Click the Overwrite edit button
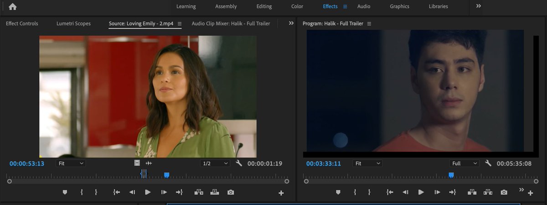Image resolution: width=547 pixels, height=205 pixels. coord(215,192)
